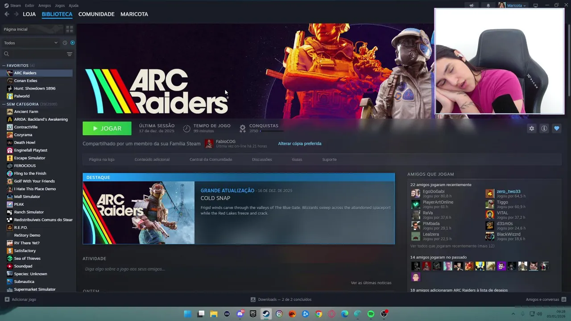Open the announcements megaphone icon
Viewport: 571px width, 321px height.
click(x=472, y=5)
